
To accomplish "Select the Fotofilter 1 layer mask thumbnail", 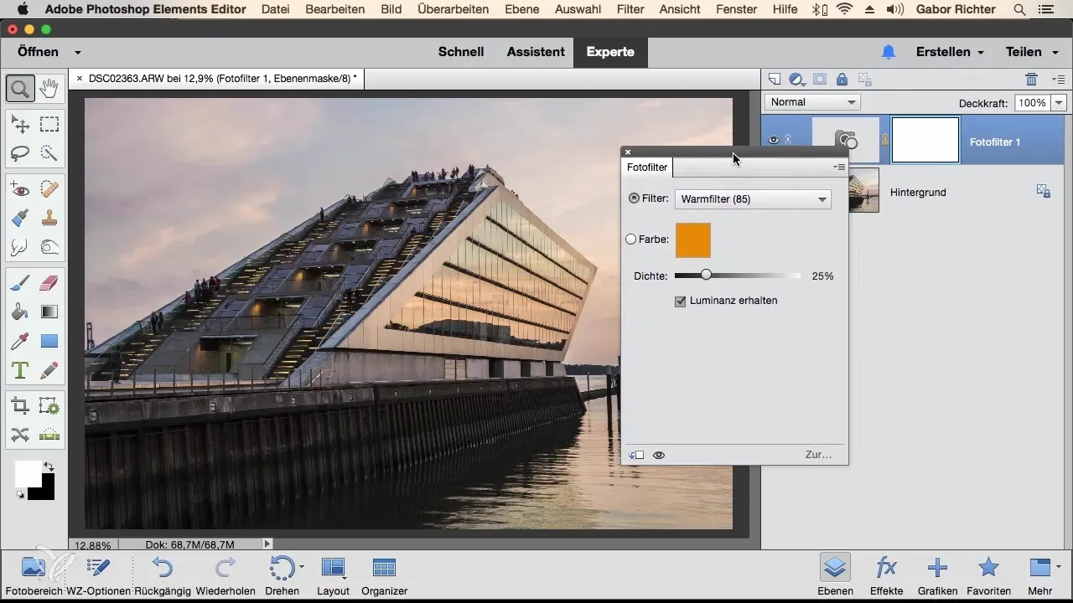I will point(925,140).
